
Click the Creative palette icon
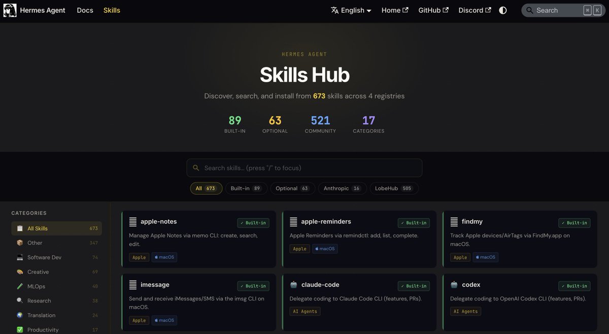[20, 272]
